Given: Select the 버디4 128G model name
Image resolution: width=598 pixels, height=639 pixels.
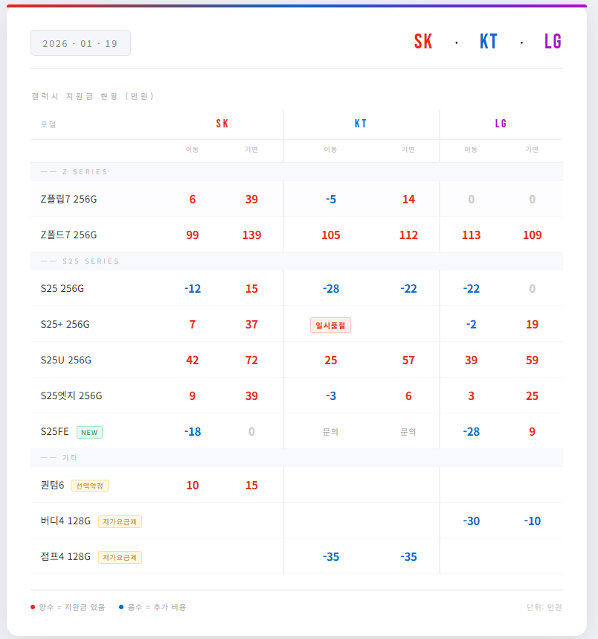Looking at the screenshot, I should [65, 521].
